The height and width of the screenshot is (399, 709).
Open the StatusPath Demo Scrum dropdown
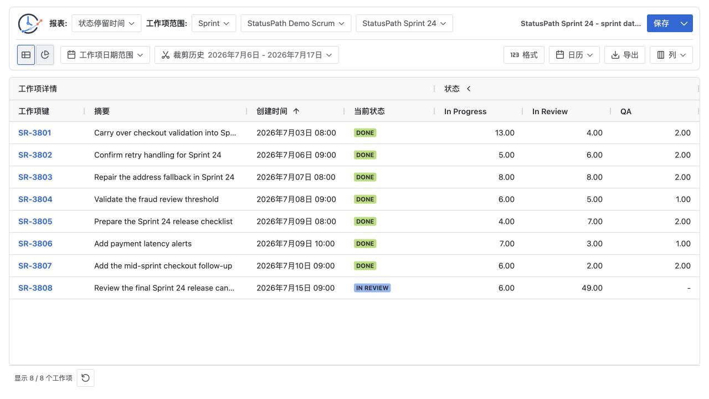(296, 23)
